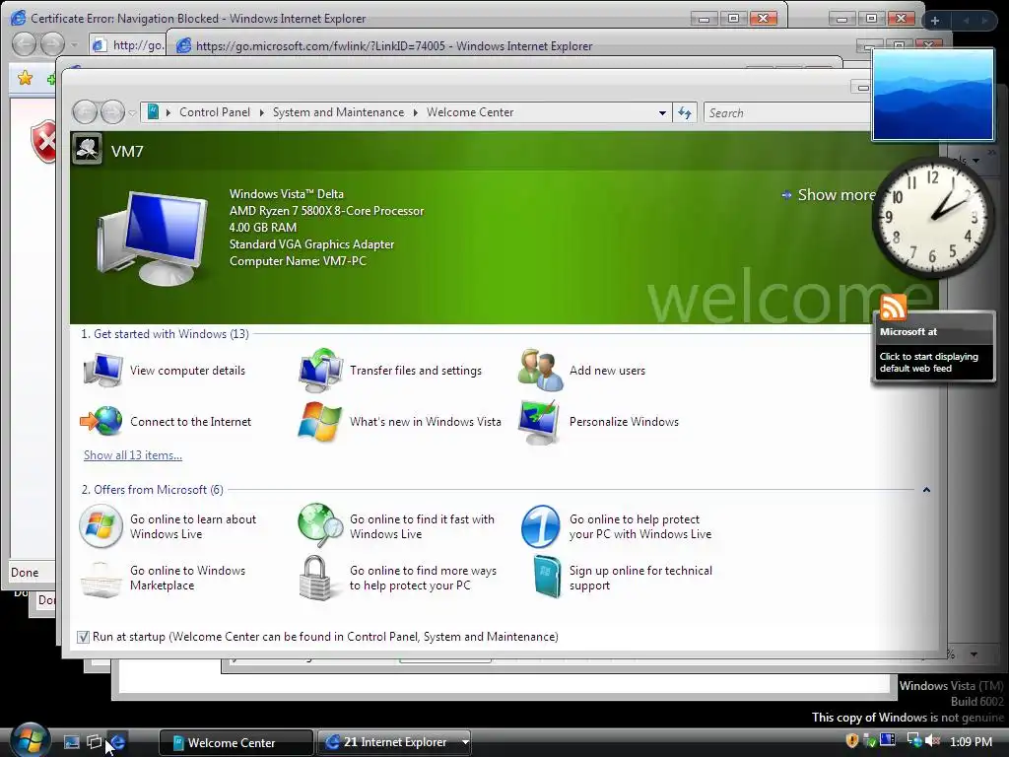Click go.microsoft.com fwlink IE window title
The width and height of the screenshot is (1009, 757).
tap(394, 45)
